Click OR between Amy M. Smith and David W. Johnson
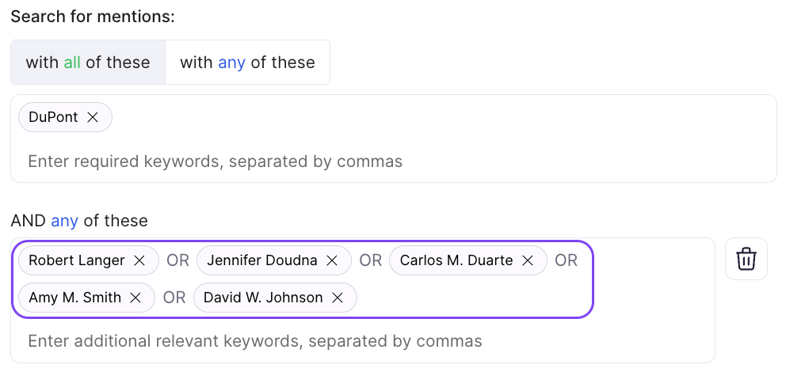Viewport: 786px width, 372px height. click(x=174, y=298)
